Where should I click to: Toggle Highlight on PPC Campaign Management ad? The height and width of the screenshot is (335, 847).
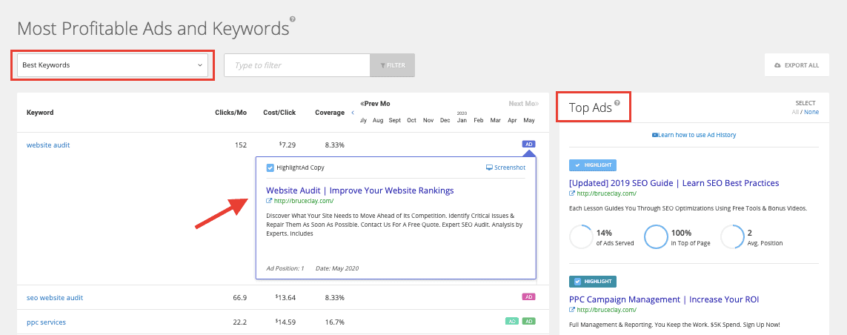[x=592, y=282]
